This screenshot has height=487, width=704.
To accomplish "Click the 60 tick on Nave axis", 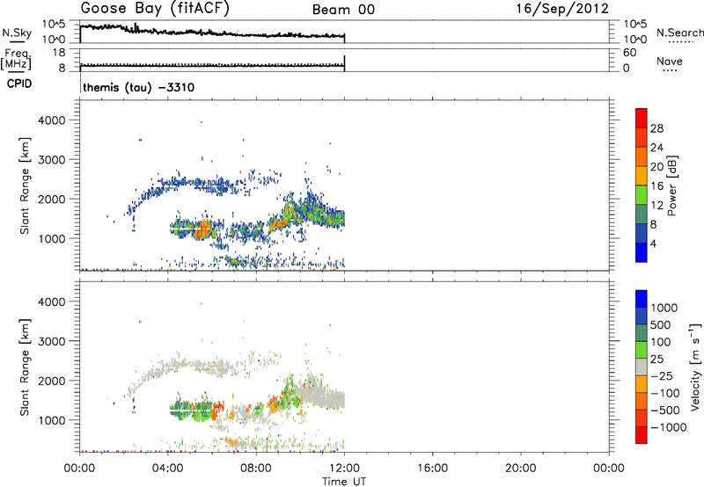I will [629, 53].
